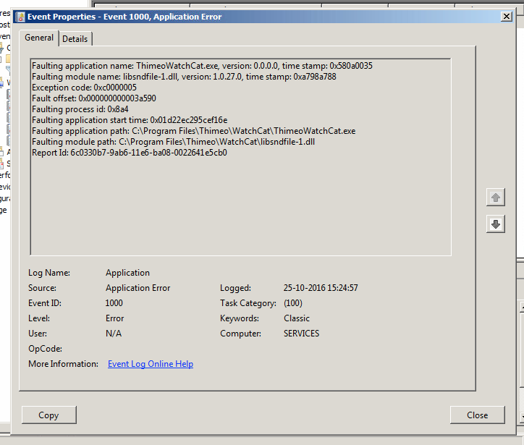
Task: Click the Event Properties title bar icon
Action: (x=20, y=17)
